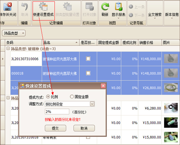Image resolution: width=180 pixels, height=145 pixels.
Task: Click 品名 cell in the 000018 row
Action: (x=60, y=73)
